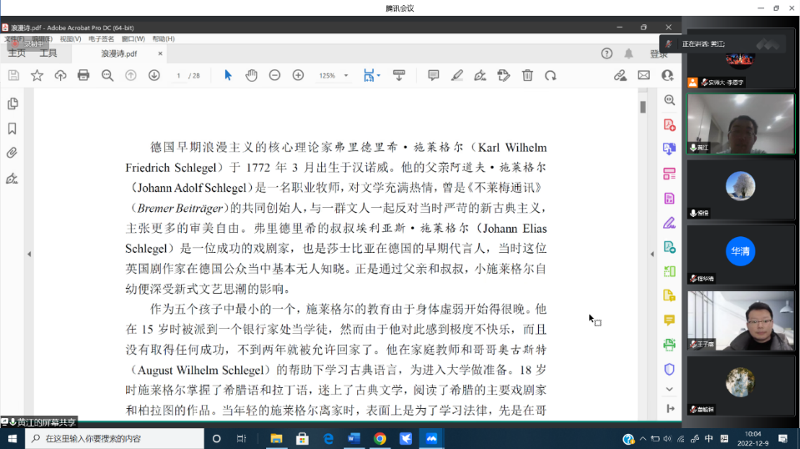The image size is (800, 449).
Task: Open the 视图(V) menu
Action: coord(70,38)
